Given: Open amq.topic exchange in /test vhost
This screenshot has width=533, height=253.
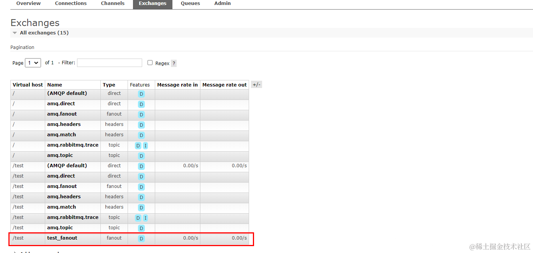Looking at the screenshot, I should pyautogui.click(x=60, y=228).
